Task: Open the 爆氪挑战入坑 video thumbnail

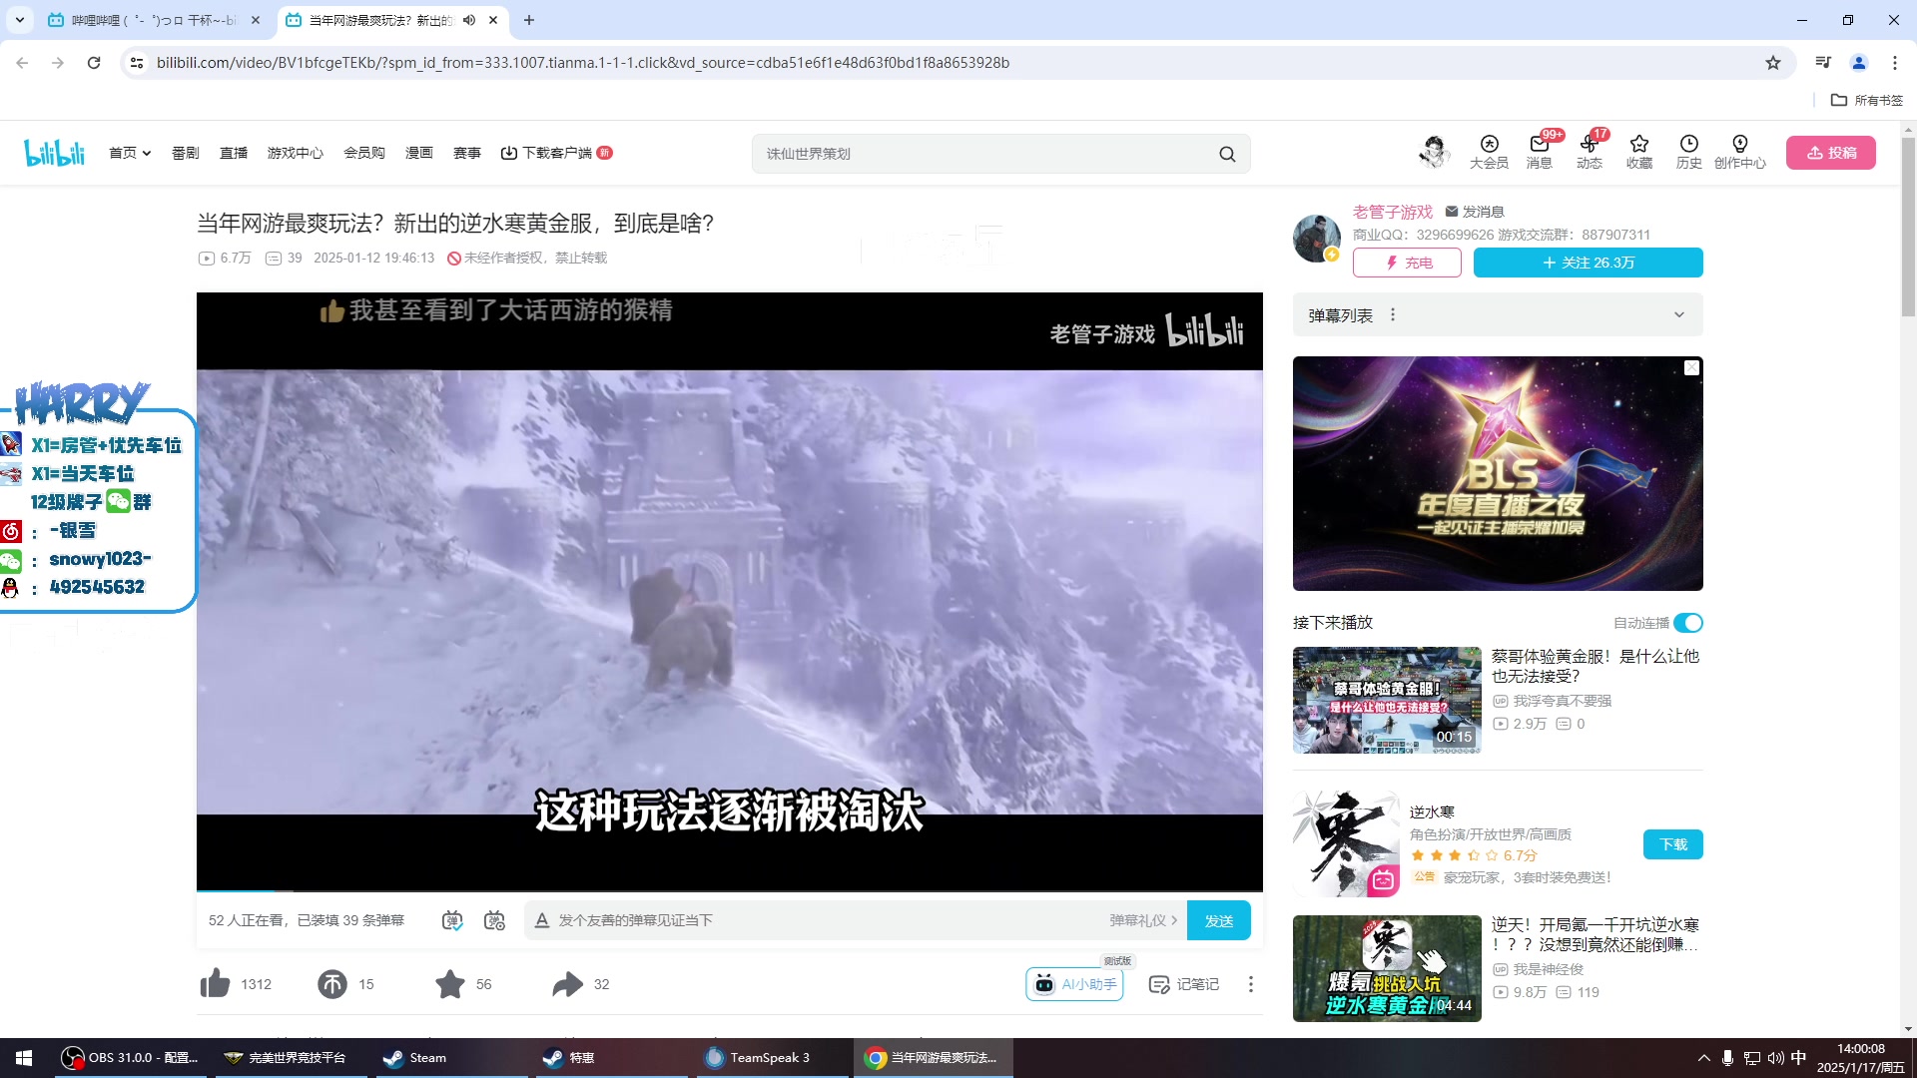Action: point(1387,968)
